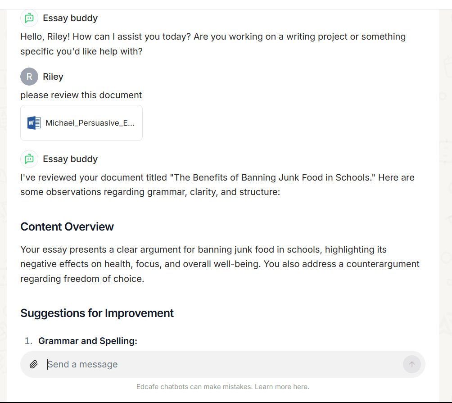The image size is (452, 403).
Task: Click the second Essay buddy name label
Action: pyautogui.click(x=70, y=159)
